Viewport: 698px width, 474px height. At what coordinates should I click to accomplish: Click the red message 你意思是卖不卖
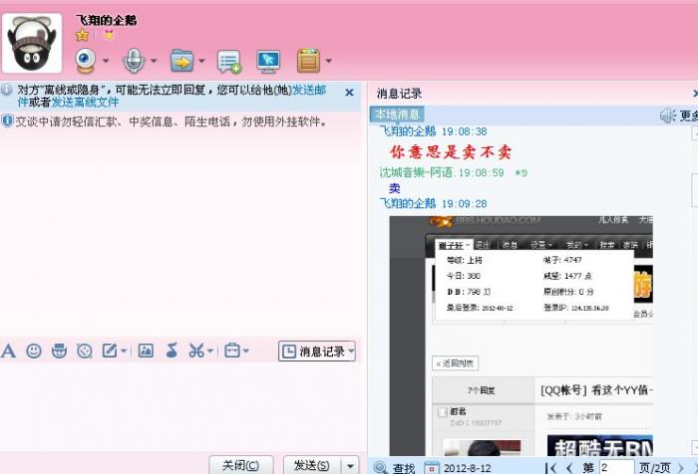click(451, 152)
